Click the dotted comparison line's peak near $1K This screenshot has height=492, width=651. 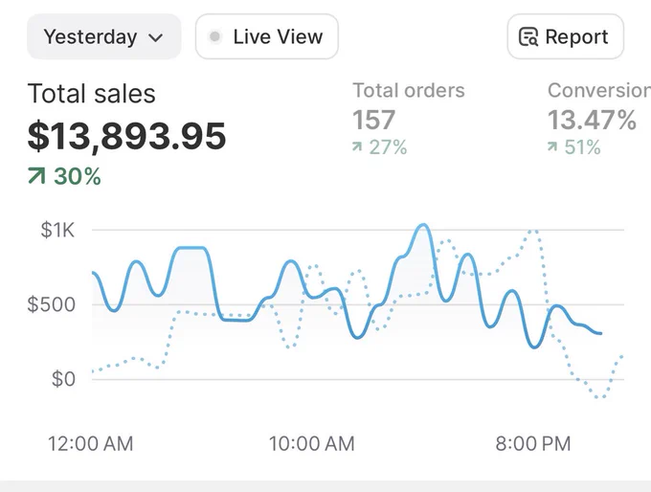click(532, 232)
